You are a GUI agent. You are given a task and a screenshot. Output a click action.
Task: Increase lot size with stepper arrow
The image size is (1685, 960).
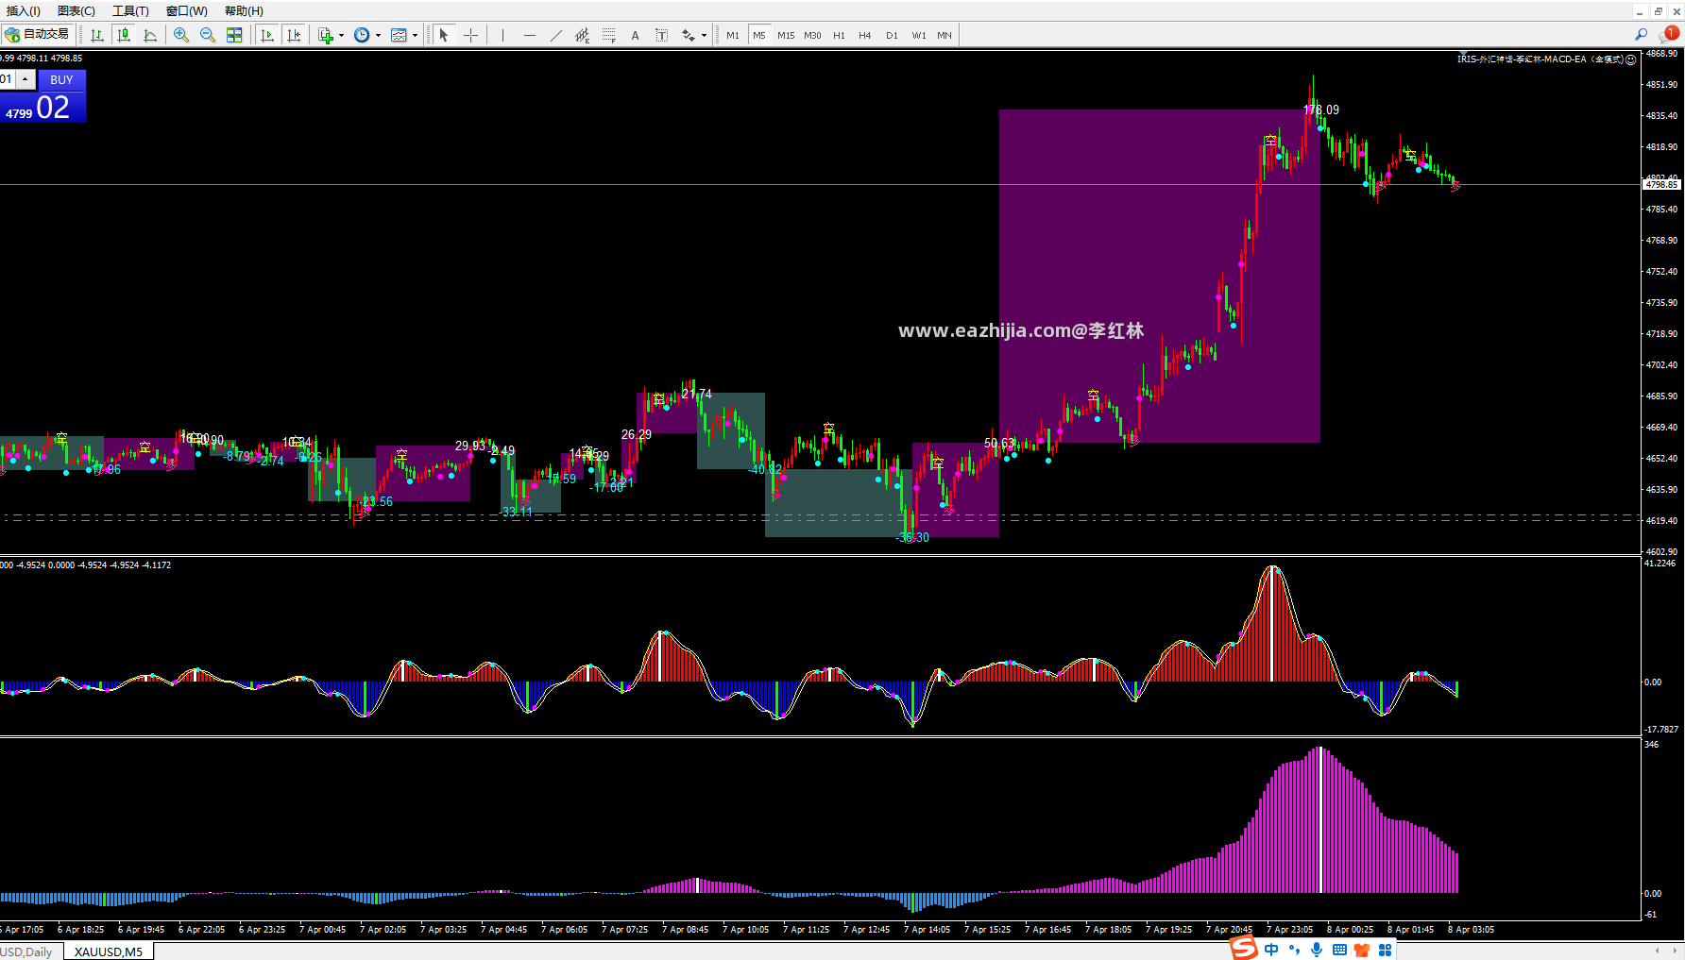pyautogui.click(x=26, y=79)
